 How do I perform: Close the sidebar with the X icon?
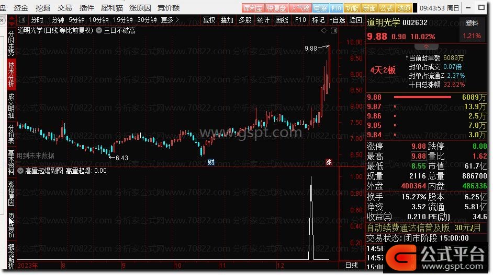pos(2,21)
